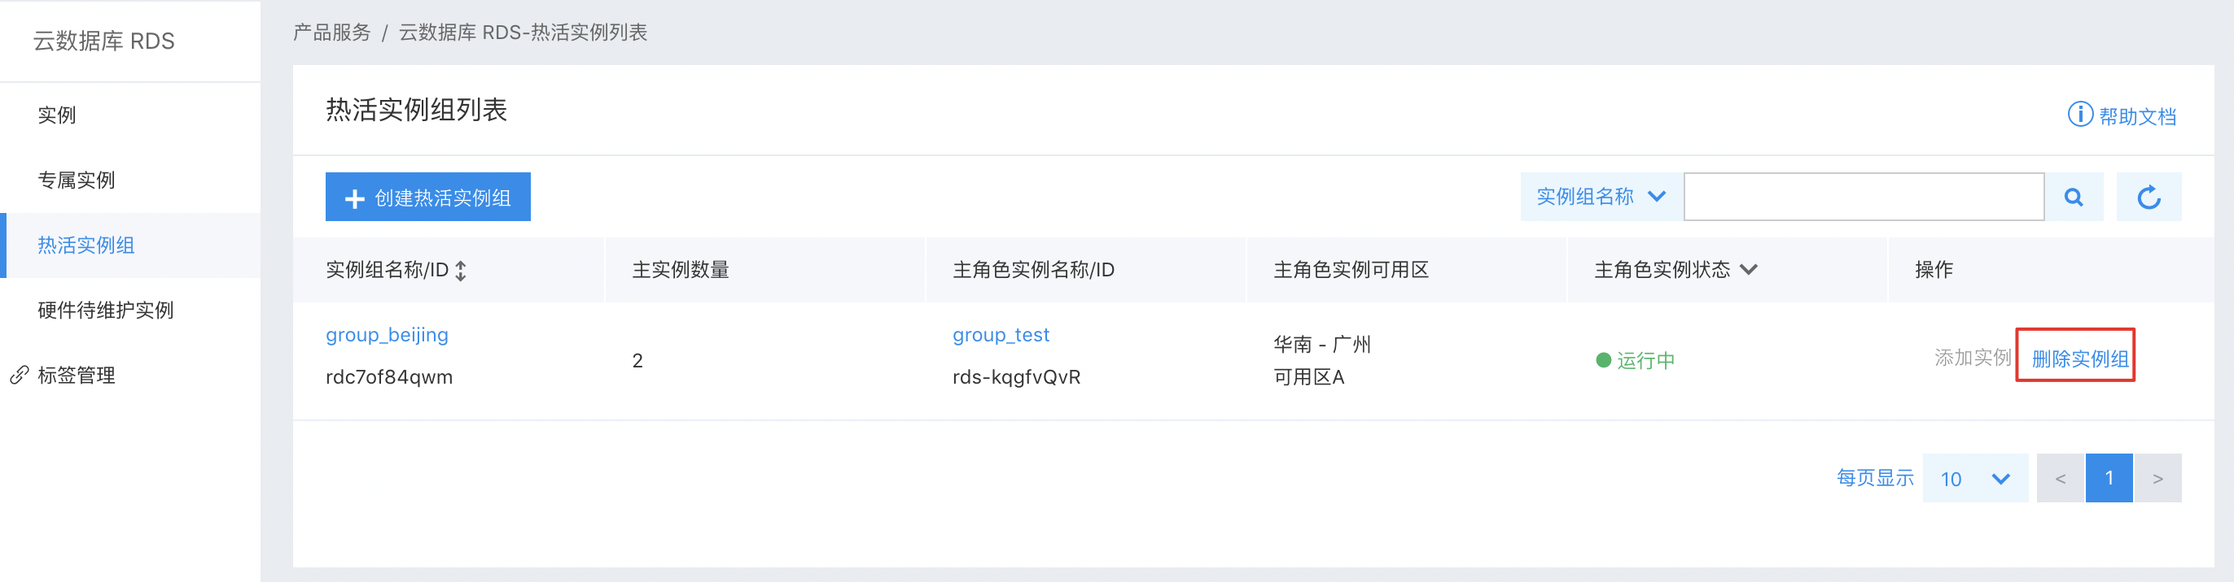Click the sort arrows beside 实例组名称/ID
This screenshot has width=2234, height=582.
461,270
